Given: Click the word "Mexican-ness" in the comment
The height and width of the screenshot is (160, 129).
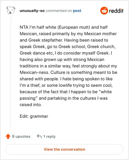Looking at the screenshot, I should click(35, 72).
